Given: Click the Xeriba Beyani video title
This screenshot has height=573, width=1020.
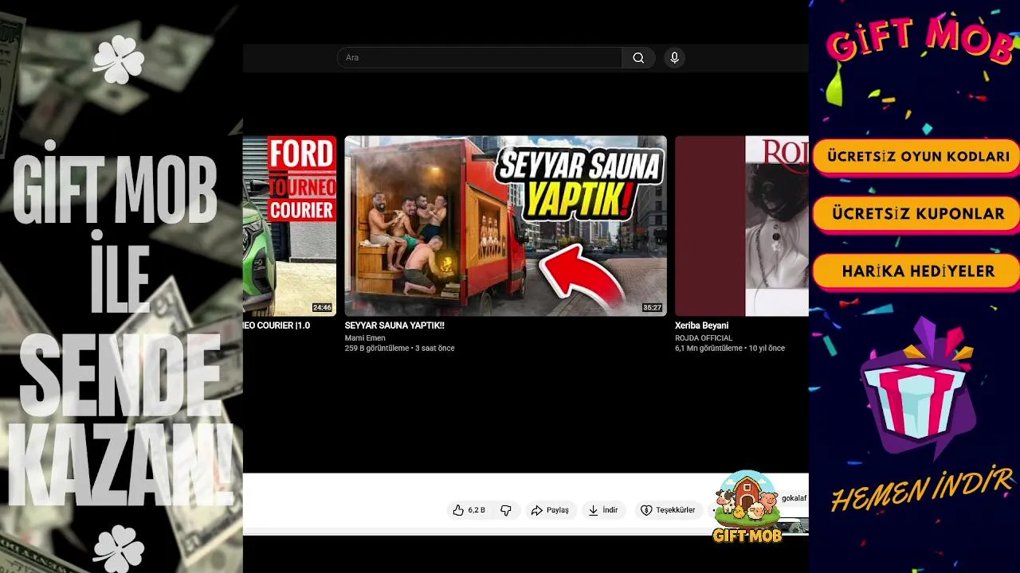Looking at the screenshot, I should tap(702, 325).
